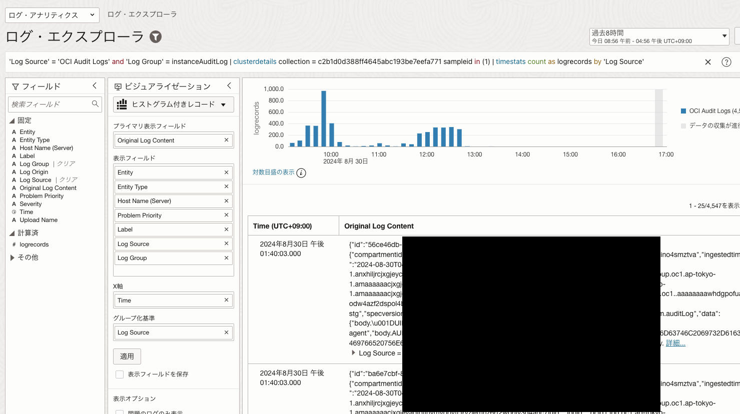
Task: Remove Original Log Content primary field
Action: [226, 140]
